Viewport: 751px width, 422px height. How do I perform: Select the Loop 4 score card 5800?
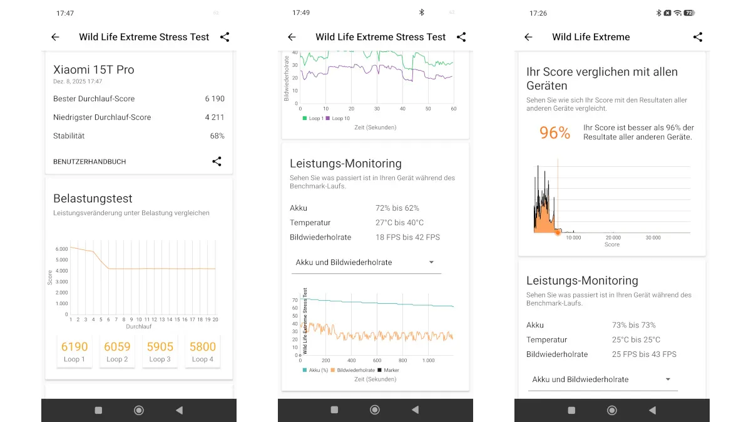coord(202,351)
